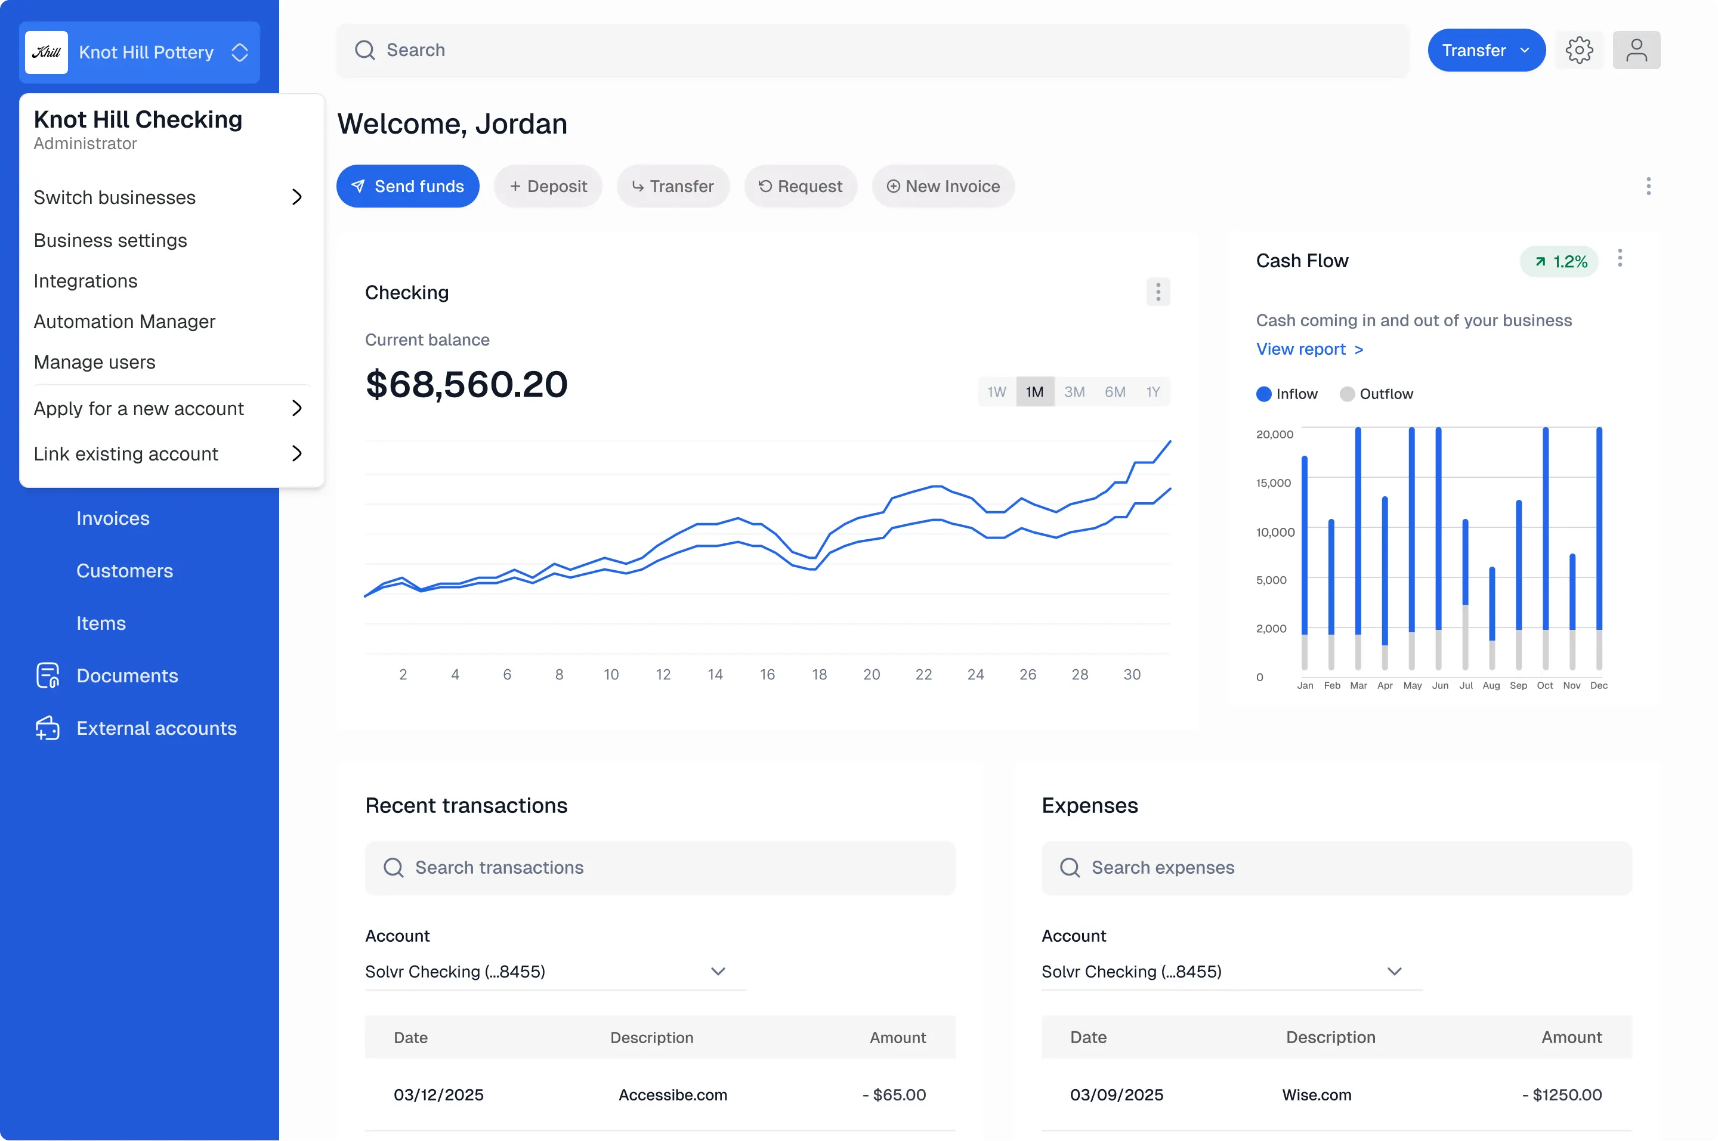Click the Knot Hill Pottery logo

(47, 52)
